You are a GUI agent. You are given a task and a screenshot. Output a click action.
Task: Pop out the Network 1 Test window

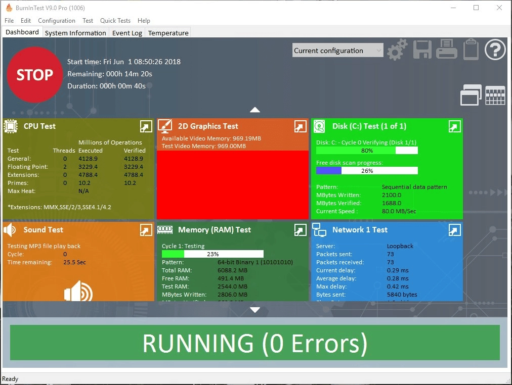454,230
